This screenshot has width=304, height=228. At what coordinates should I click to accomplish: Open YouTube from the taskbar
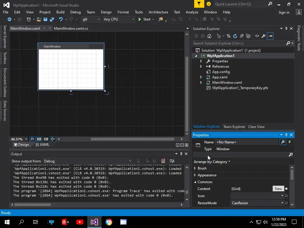click(80, 222)
